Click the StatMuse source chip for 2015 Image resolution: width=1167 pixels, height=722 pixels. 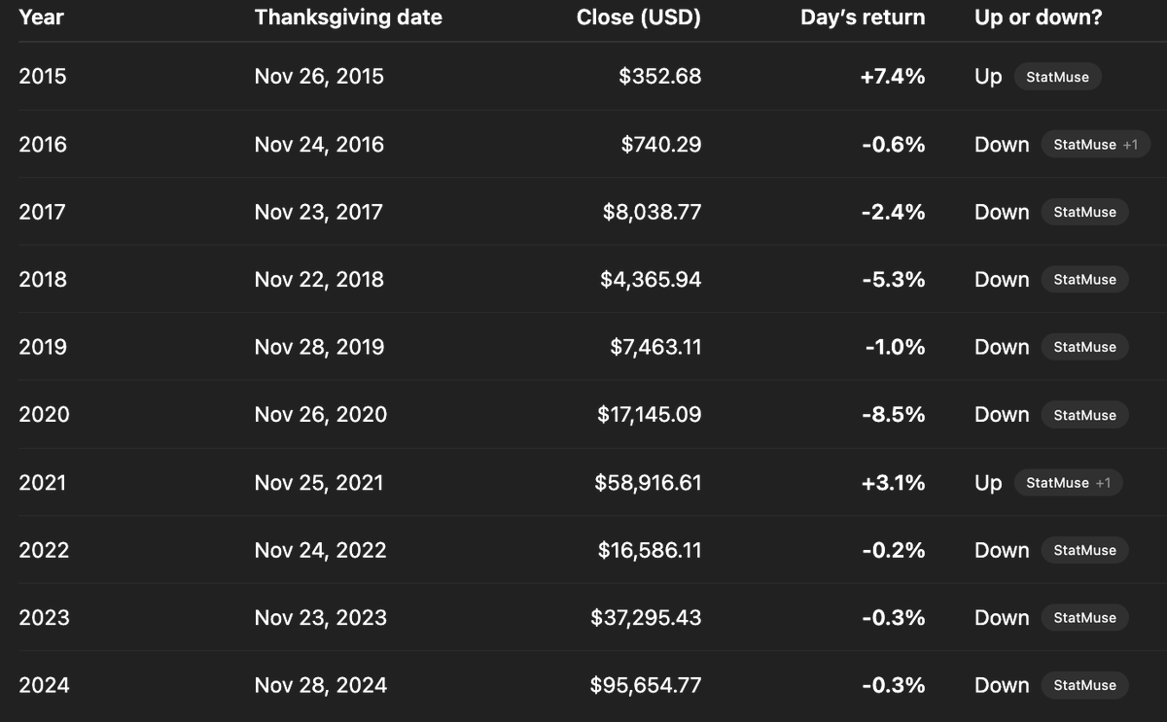pyautogui.click(x=1057, y=77)
